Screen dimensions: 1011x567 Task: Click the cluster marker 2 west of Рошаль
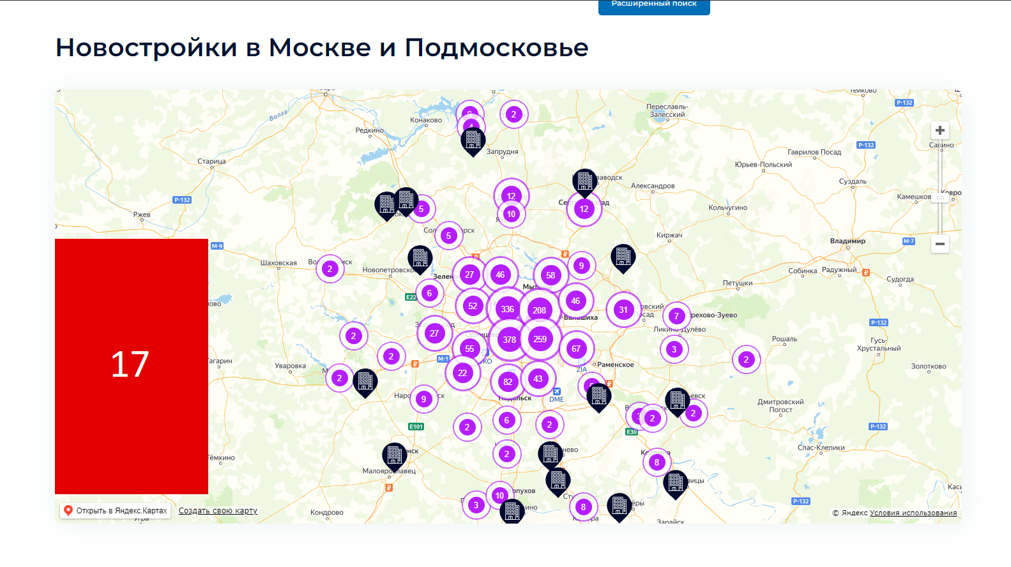(x=746, y=359)
